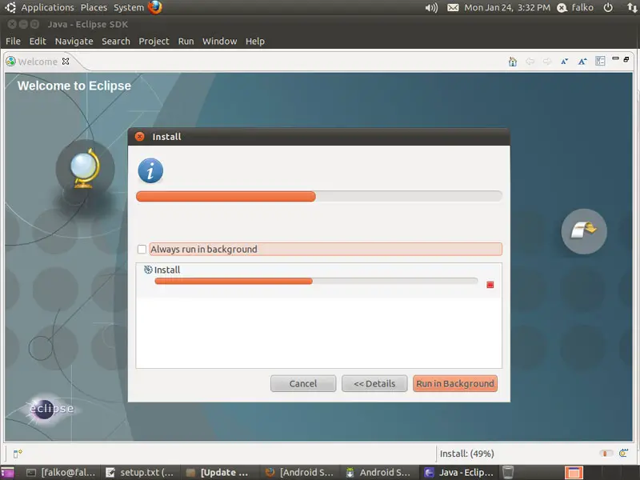Click the info icon in the Install dialog
This screenshot has width=640, height=480.
(x=150, y=170)
